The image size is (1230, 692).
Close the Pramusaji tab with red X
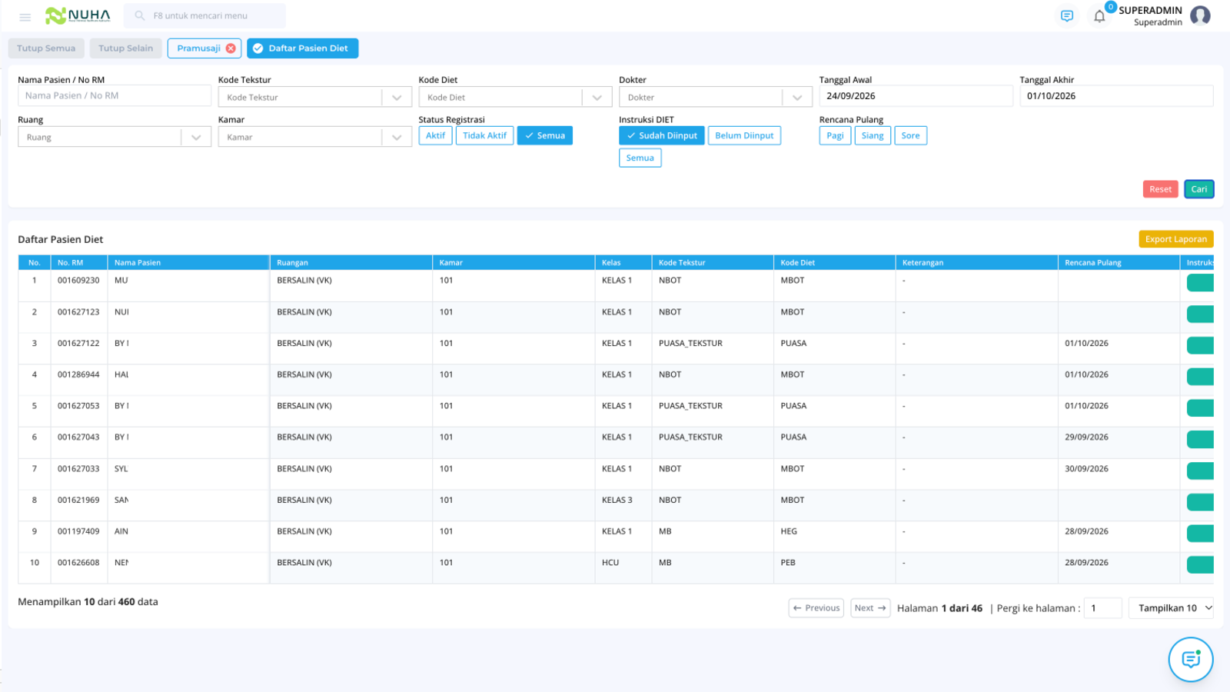point(231,48)
